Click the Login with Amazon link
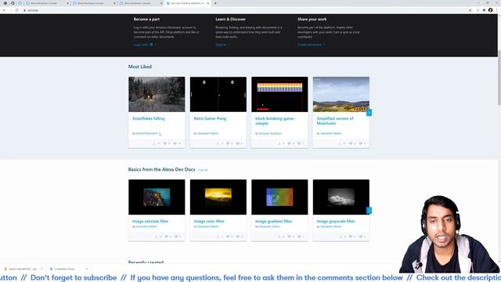This screenshot has width=501, height=282. [145, 45]
